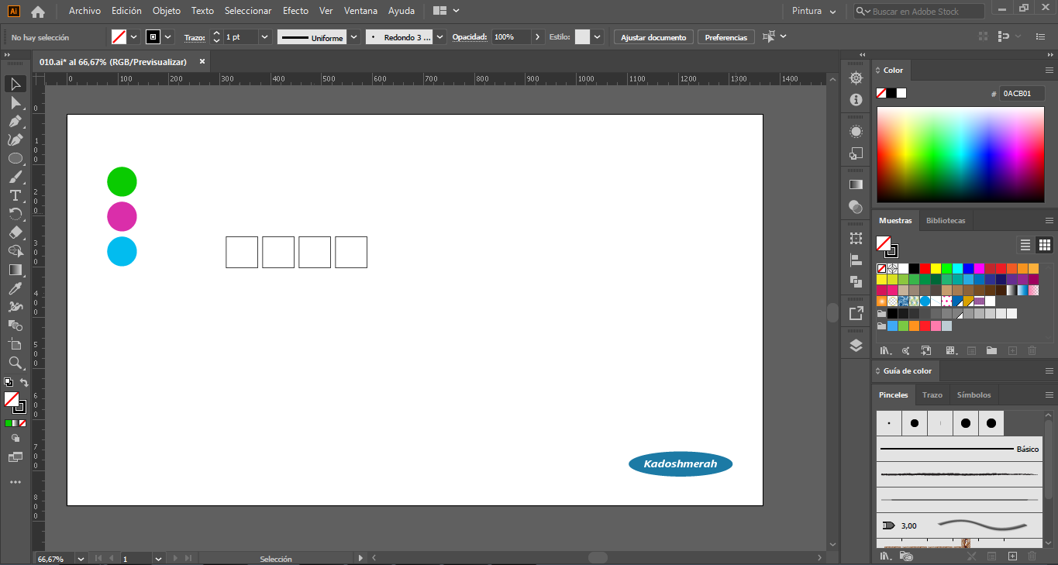The width and height of the screenshot is (1058, 565).
Task: Expand the Pintura workspace dropdown
Action: [x=814, y=12]
